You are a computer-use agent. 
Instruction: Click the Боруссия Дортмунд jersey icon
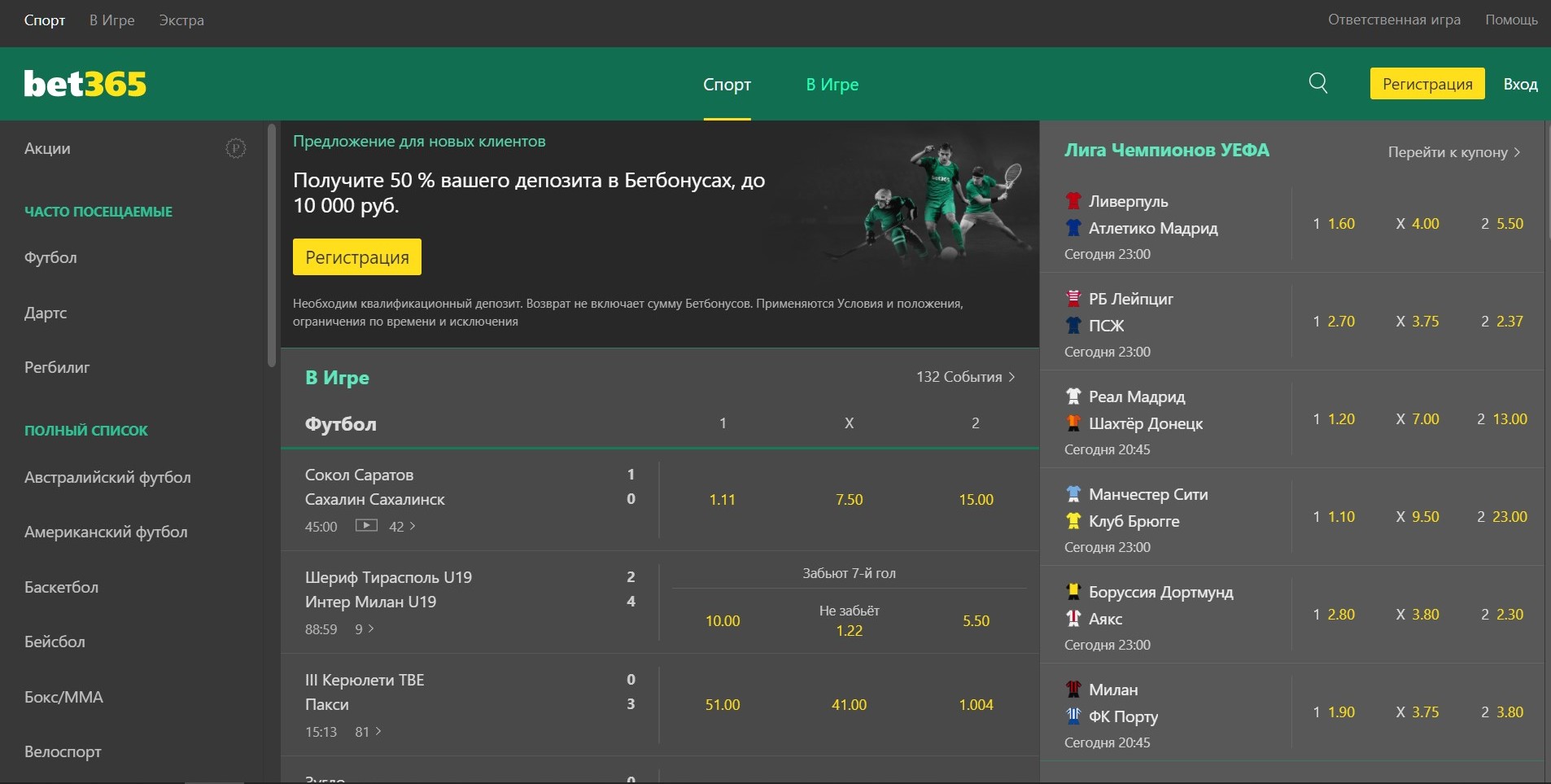[x=1073, y=591]
